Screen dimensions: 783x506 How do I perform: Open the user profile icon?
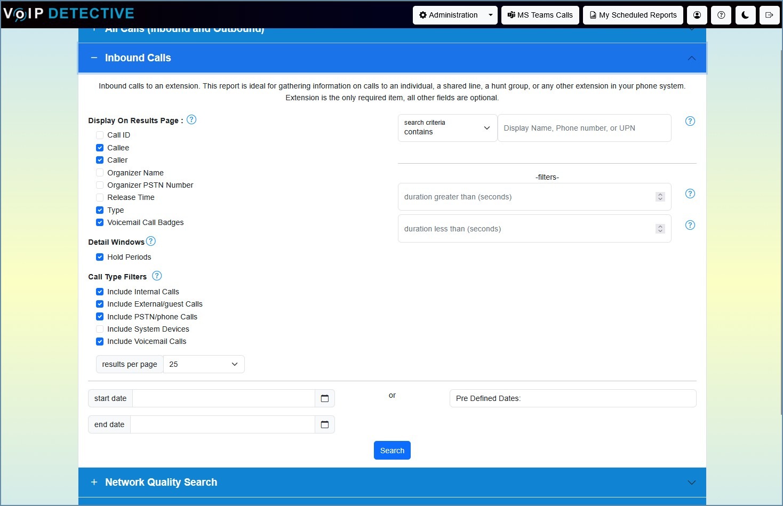pos(697,15)
